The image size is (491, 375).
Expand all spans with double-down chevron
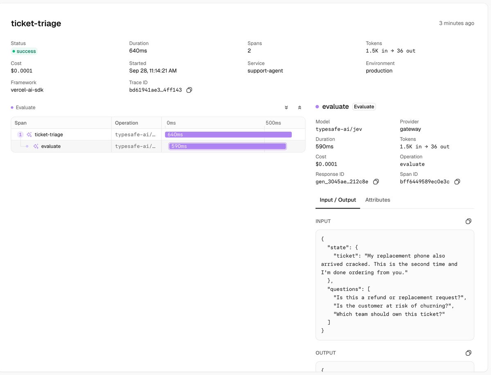pos(286,108)
